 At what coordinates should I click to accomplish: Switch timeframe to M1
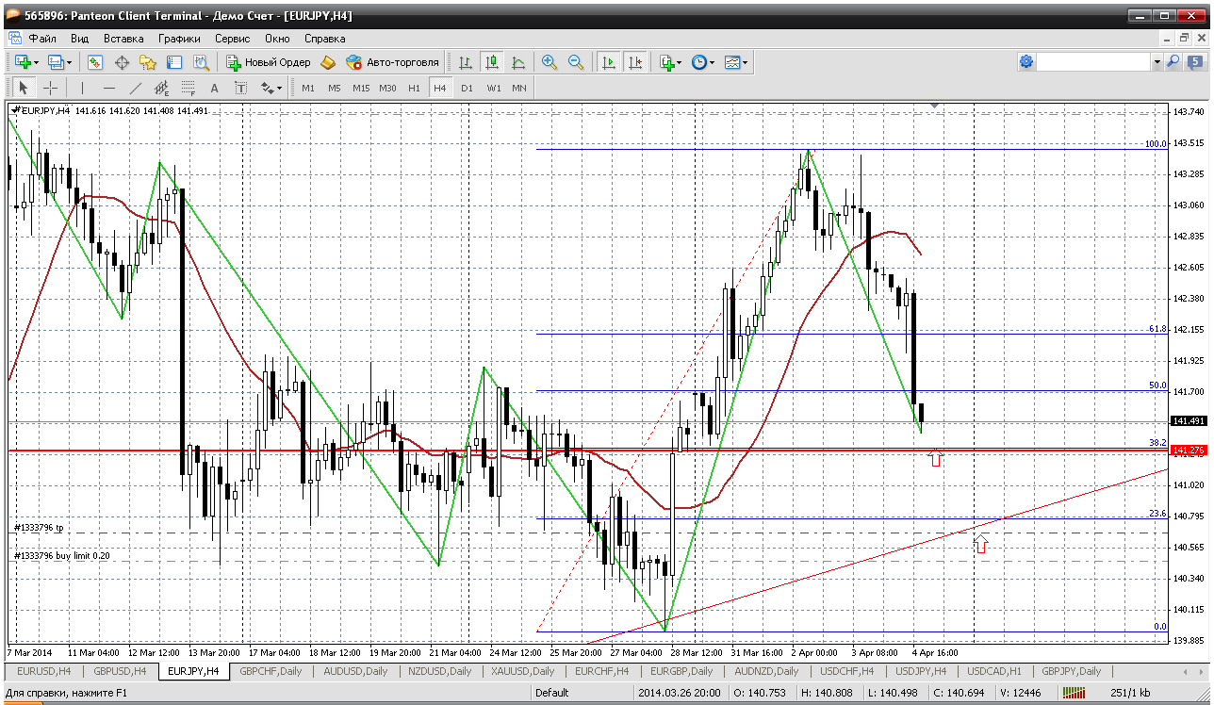coord(308,88)
